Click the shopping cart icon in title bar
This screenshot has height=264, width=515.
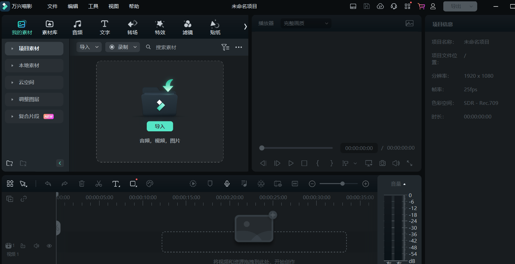click(421, 6)
